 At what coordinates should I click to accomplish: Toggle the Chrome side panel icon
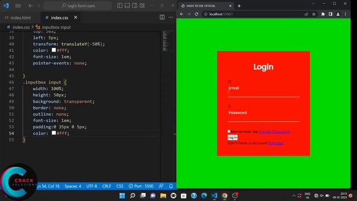pos(330,14)
